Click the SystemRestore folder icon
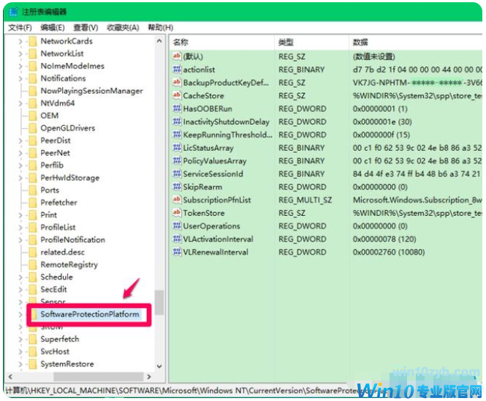This screenshot has height=401, width=486. (33, 364)
